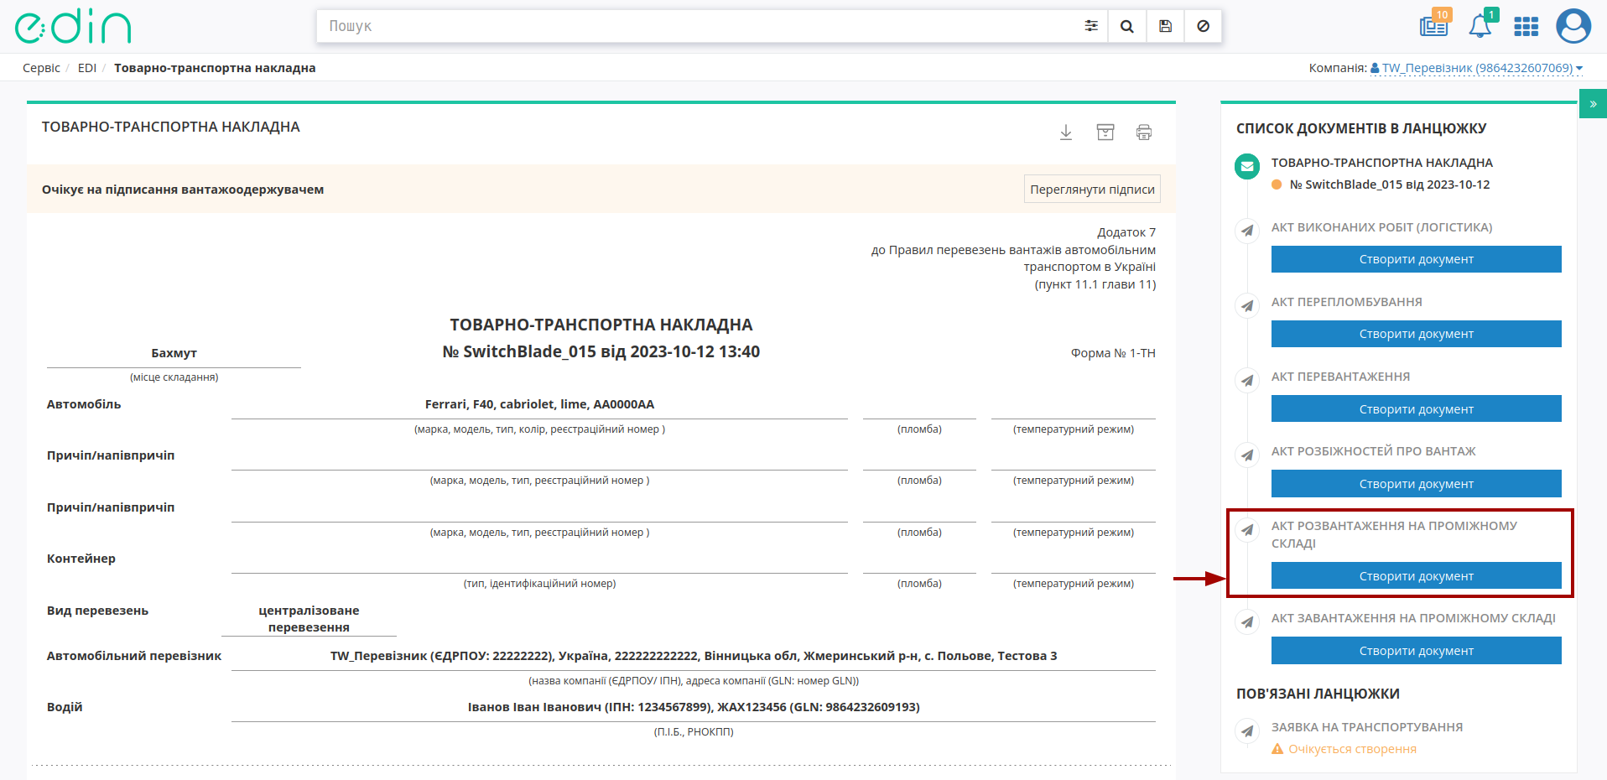Image resolution: width=1607 pixels, height=780 pixels.
Task: Click СПИСОК ДОКУМЕНТІВ В ЛАНЦЮЖКУ heading
Action: click(x=1360, y=128)
